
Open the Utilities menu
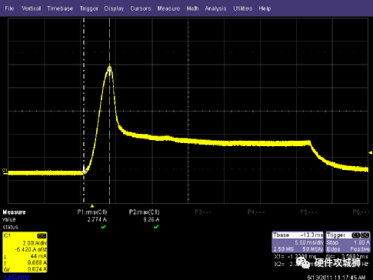[242, 8]
